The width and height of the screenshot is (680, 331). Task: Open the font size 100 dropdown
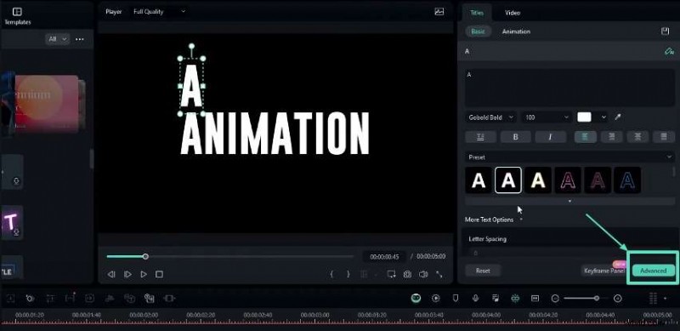tap(547, 117)
